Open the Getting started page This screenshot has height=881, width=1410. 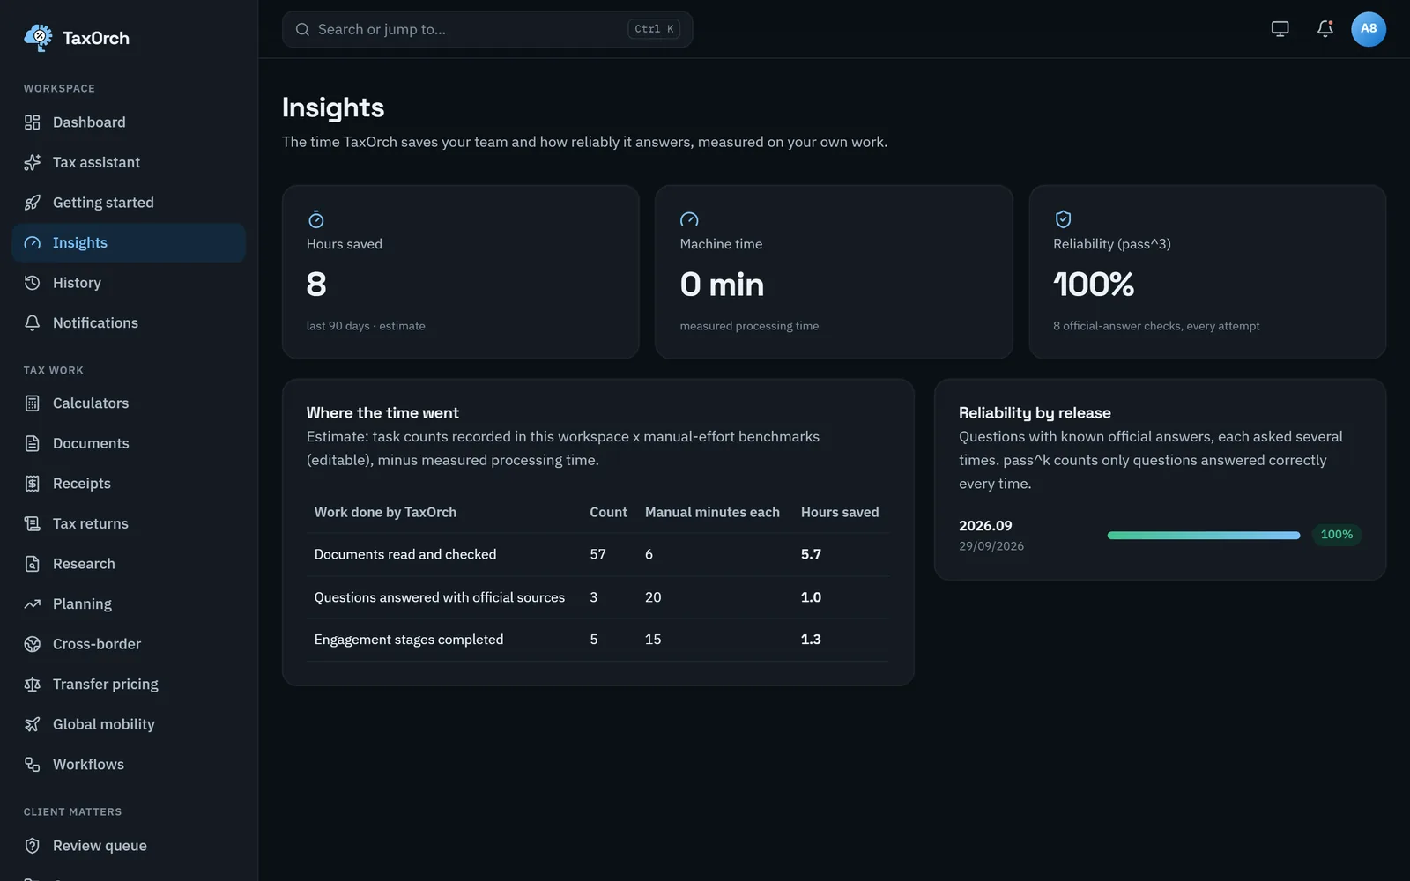[129, 203]
